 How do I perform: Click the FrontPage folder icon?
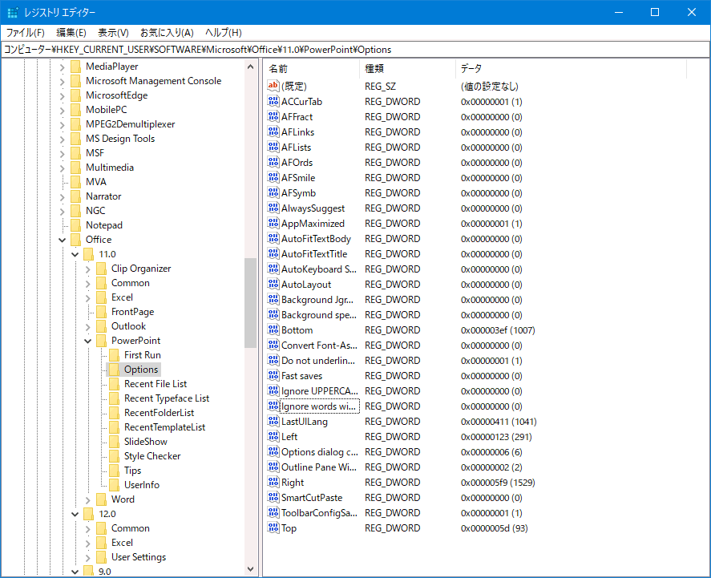coord(102,312)
